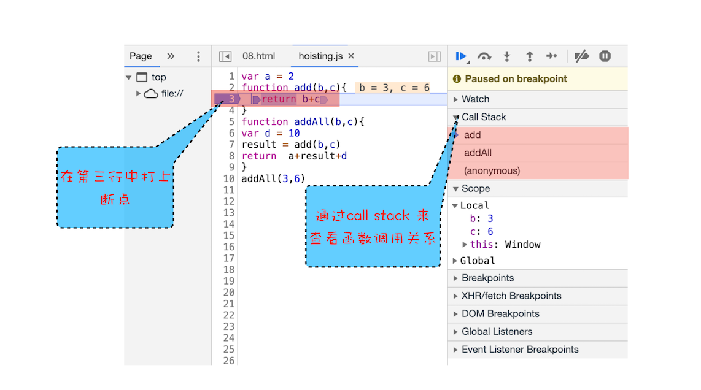Click the Pause on exceptions icon

point(605,56)
